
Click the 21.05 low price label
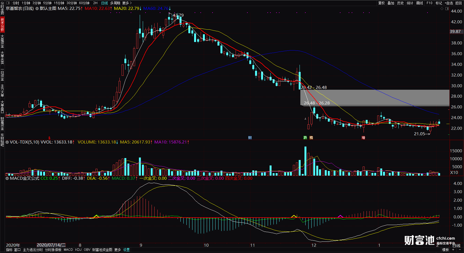pos(419,134)
